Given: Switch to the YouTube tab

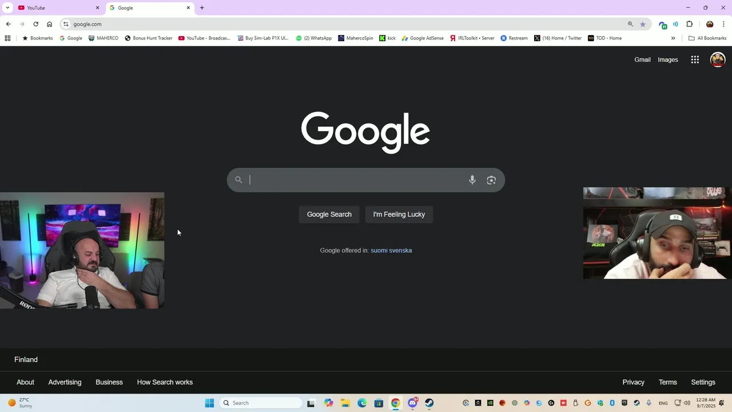Looking at the screenshot, I should point(57,8).
